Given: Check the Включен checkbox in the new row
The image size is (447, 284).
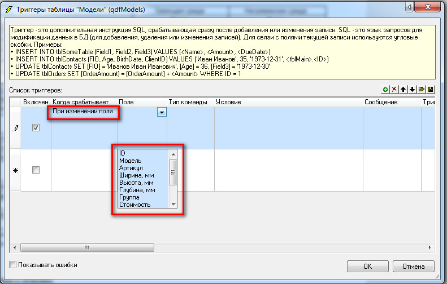Looking at the screenshot, I should pyautogui.click(x=36, y=170).
